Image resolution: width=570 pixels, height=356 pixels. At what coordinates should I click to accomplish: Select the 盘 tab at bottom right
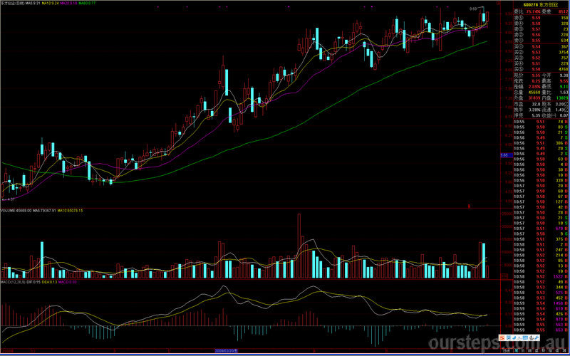click(537, 351)
